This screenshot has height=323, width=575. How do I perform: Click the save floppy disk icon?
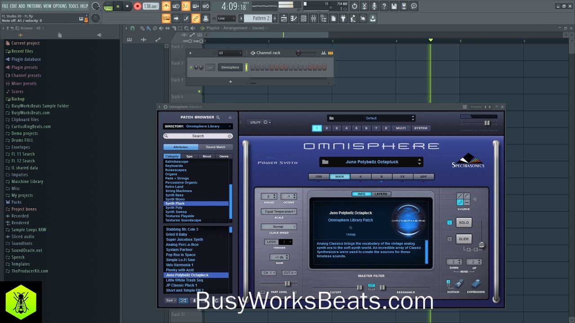[x=394, y=6]
